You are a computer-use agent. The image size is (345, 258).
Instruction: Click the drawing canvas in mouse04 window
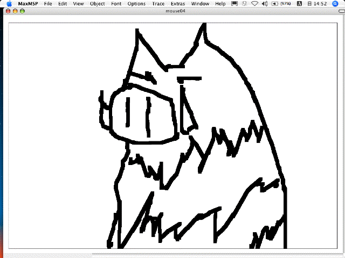pos(172,135)
